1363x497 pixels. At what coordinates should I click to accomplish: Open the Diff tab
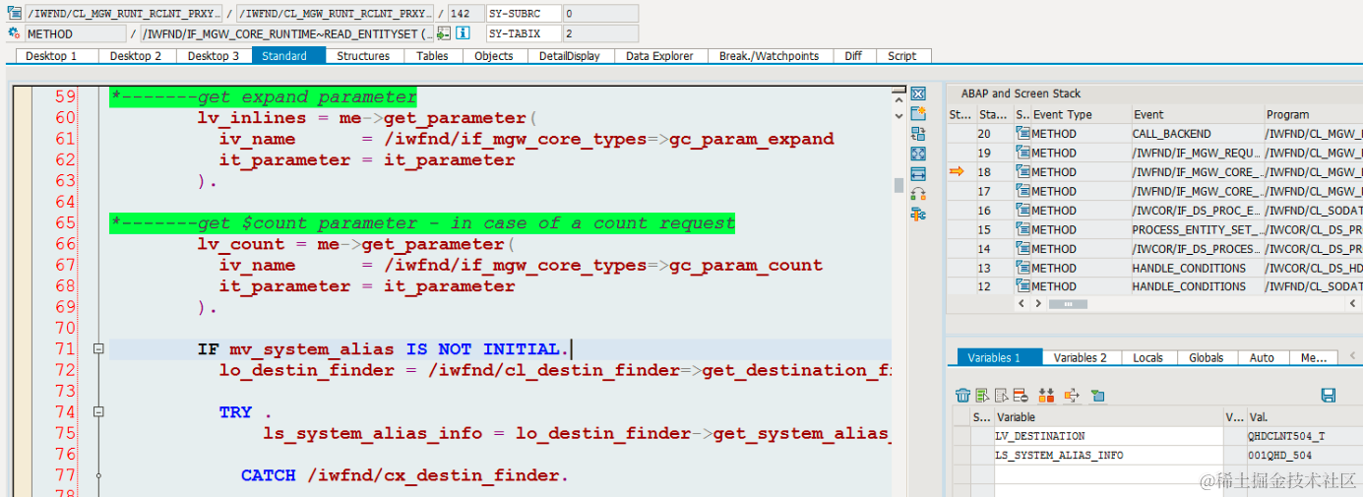853,56
